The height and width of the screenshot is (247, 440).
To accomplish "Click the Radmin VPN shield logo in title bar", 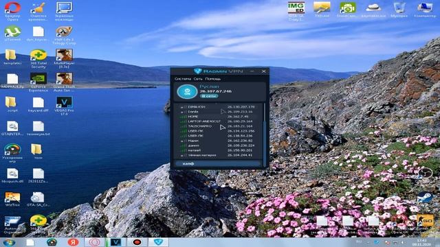I will [x=197, y=71].
